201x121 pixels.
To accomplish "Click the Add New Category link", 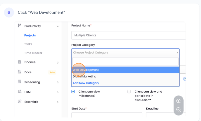I will (x=86, y=83).
